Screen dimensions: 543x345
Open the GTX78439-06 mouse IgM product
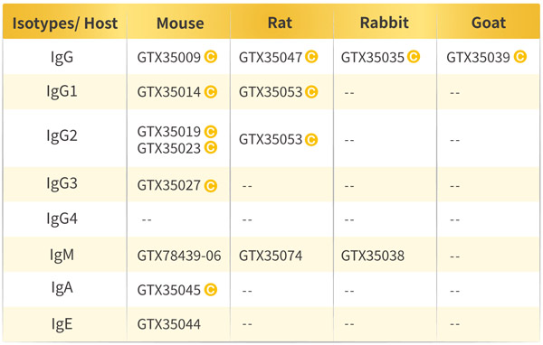(179, 256)
